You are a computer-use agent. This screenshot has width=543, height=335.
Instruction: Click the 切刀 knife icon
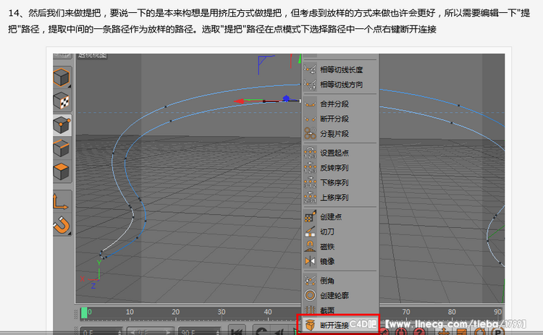click(x=310, y=232)
